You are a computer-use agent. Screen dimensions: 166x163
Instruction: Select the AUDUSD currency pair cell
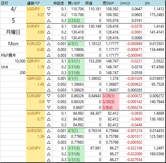(35, 131)
